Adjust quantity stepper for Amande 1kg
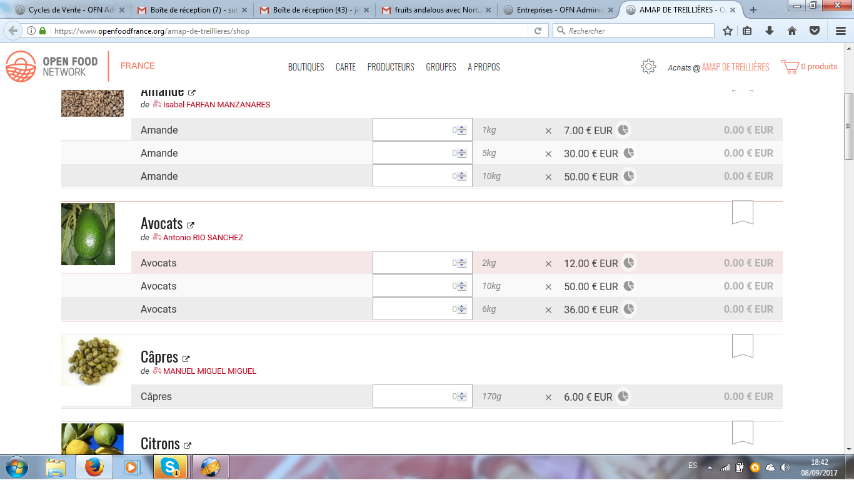The height and width of the screenshot is (498, 854). [462, 130]
